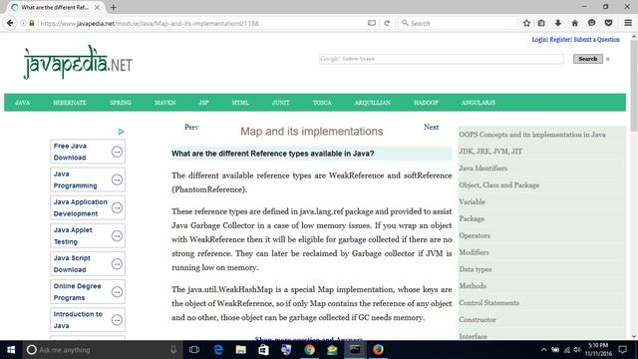Open JDK, JRE, JVM, JIT topic

click(x=490, y=152)
